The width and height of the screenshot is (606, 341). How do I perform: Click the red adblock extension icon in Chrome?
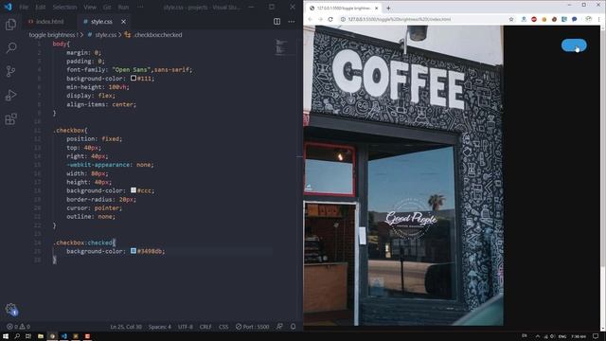click(x=534, y=19)
